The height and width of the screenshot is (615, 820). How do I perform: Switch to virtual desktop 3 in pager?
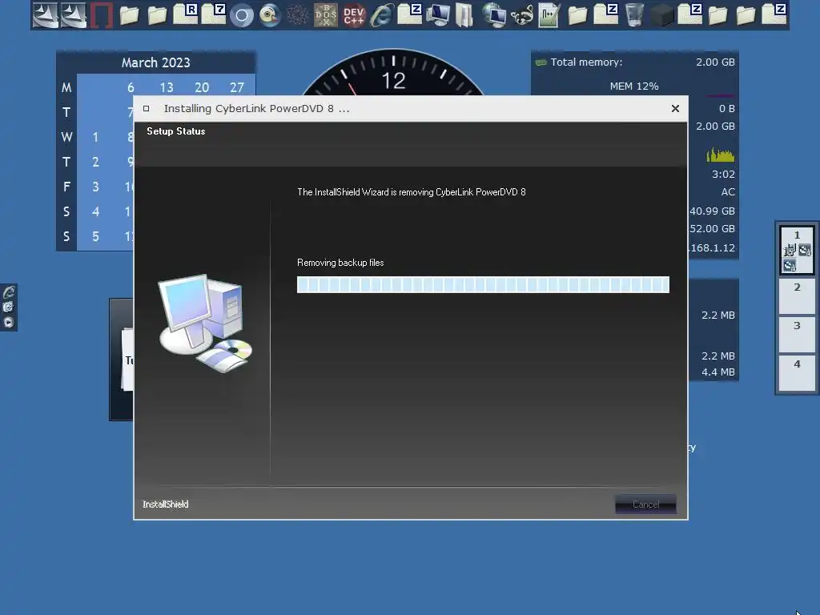(x=797, y=335)
